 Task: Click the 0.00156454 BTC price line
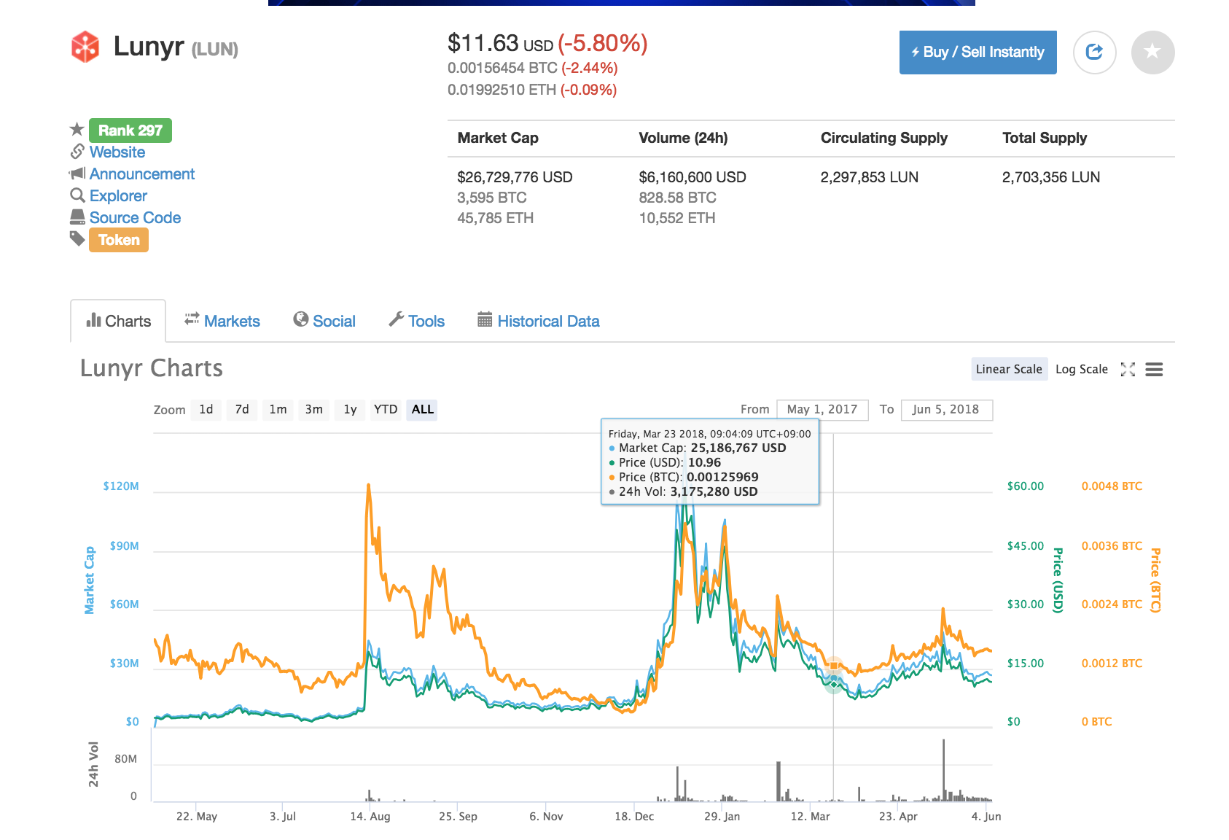[532, 68]
